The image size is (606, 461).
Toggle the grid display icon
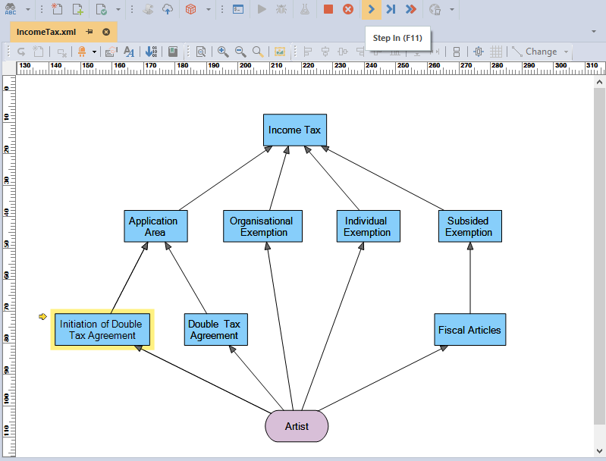click(496, 52)
